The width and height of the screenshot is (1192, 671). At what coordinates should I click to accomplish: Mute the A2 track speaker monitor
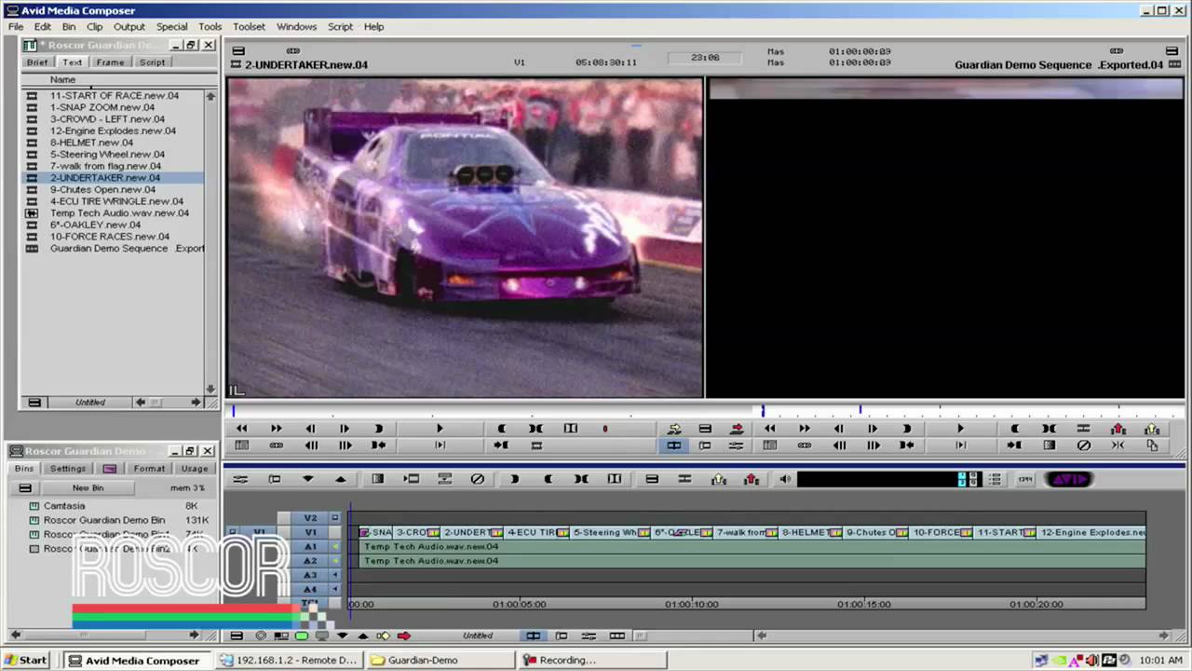point(335,561)
